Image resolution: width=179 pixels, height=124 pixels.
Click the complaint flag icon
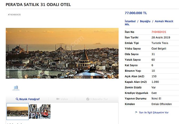point(136,112)
